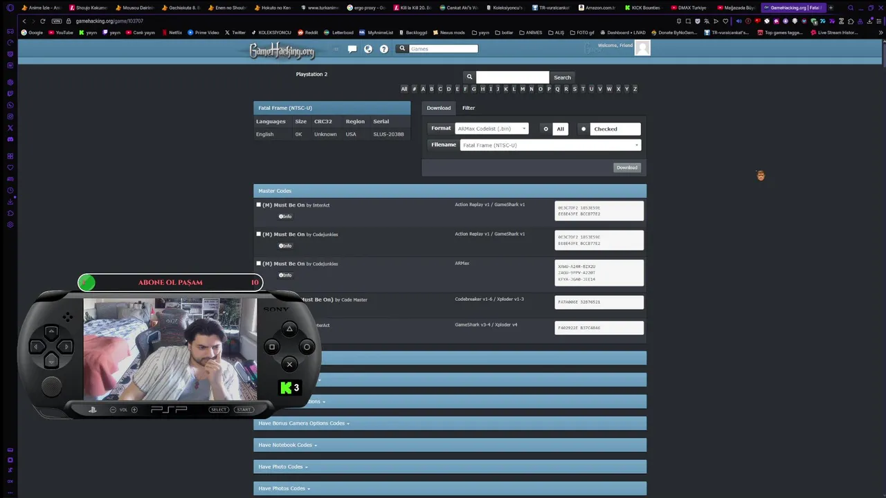
Task: Click the ARMax XAWU code box
Action: [599, 273]
